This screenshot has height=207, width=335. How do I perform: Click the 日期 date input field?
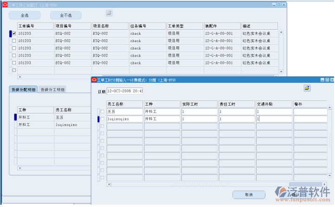[x=125, y=91]
